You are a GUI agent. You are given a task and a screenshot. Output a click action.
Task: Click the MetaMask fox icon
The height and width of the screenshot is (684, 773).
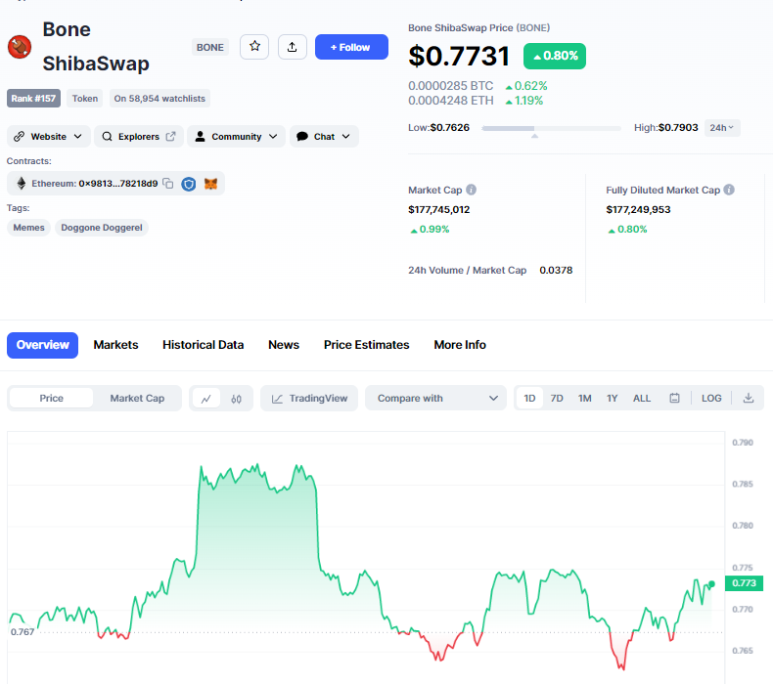pyautogui.click(x=210, y=184)
